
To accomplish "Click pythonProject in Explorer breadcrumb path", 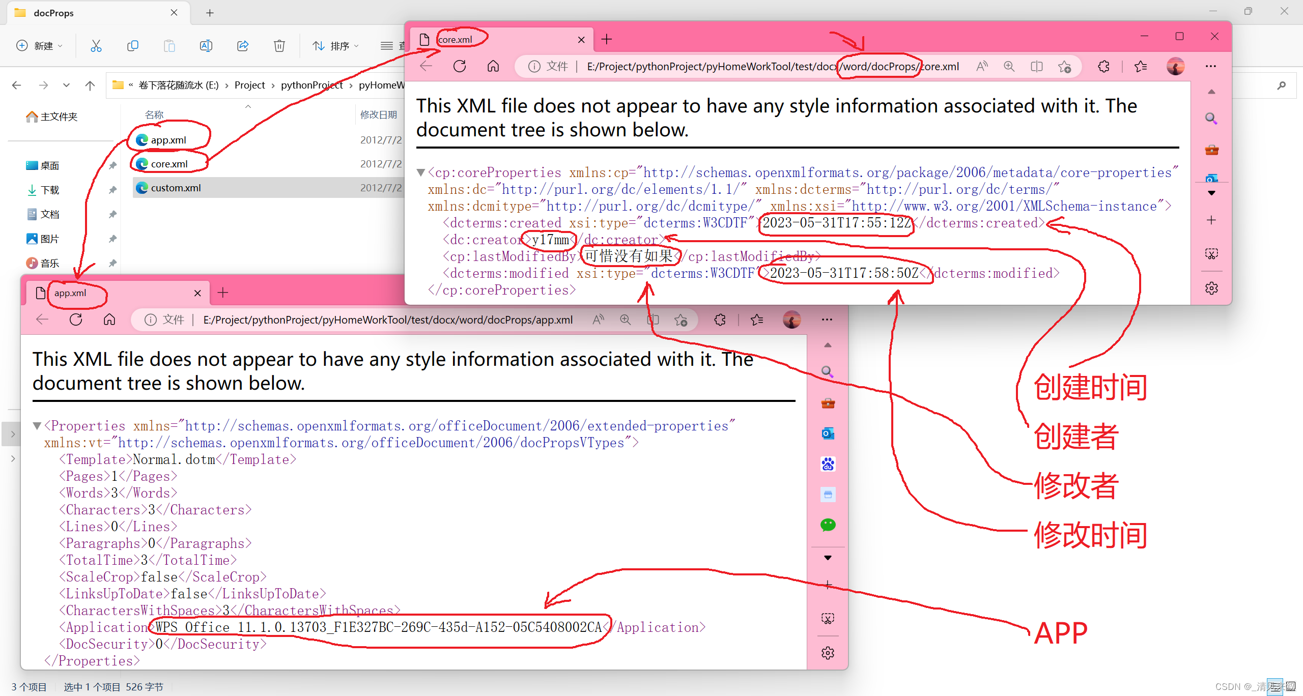I will [x=312, y=85].
